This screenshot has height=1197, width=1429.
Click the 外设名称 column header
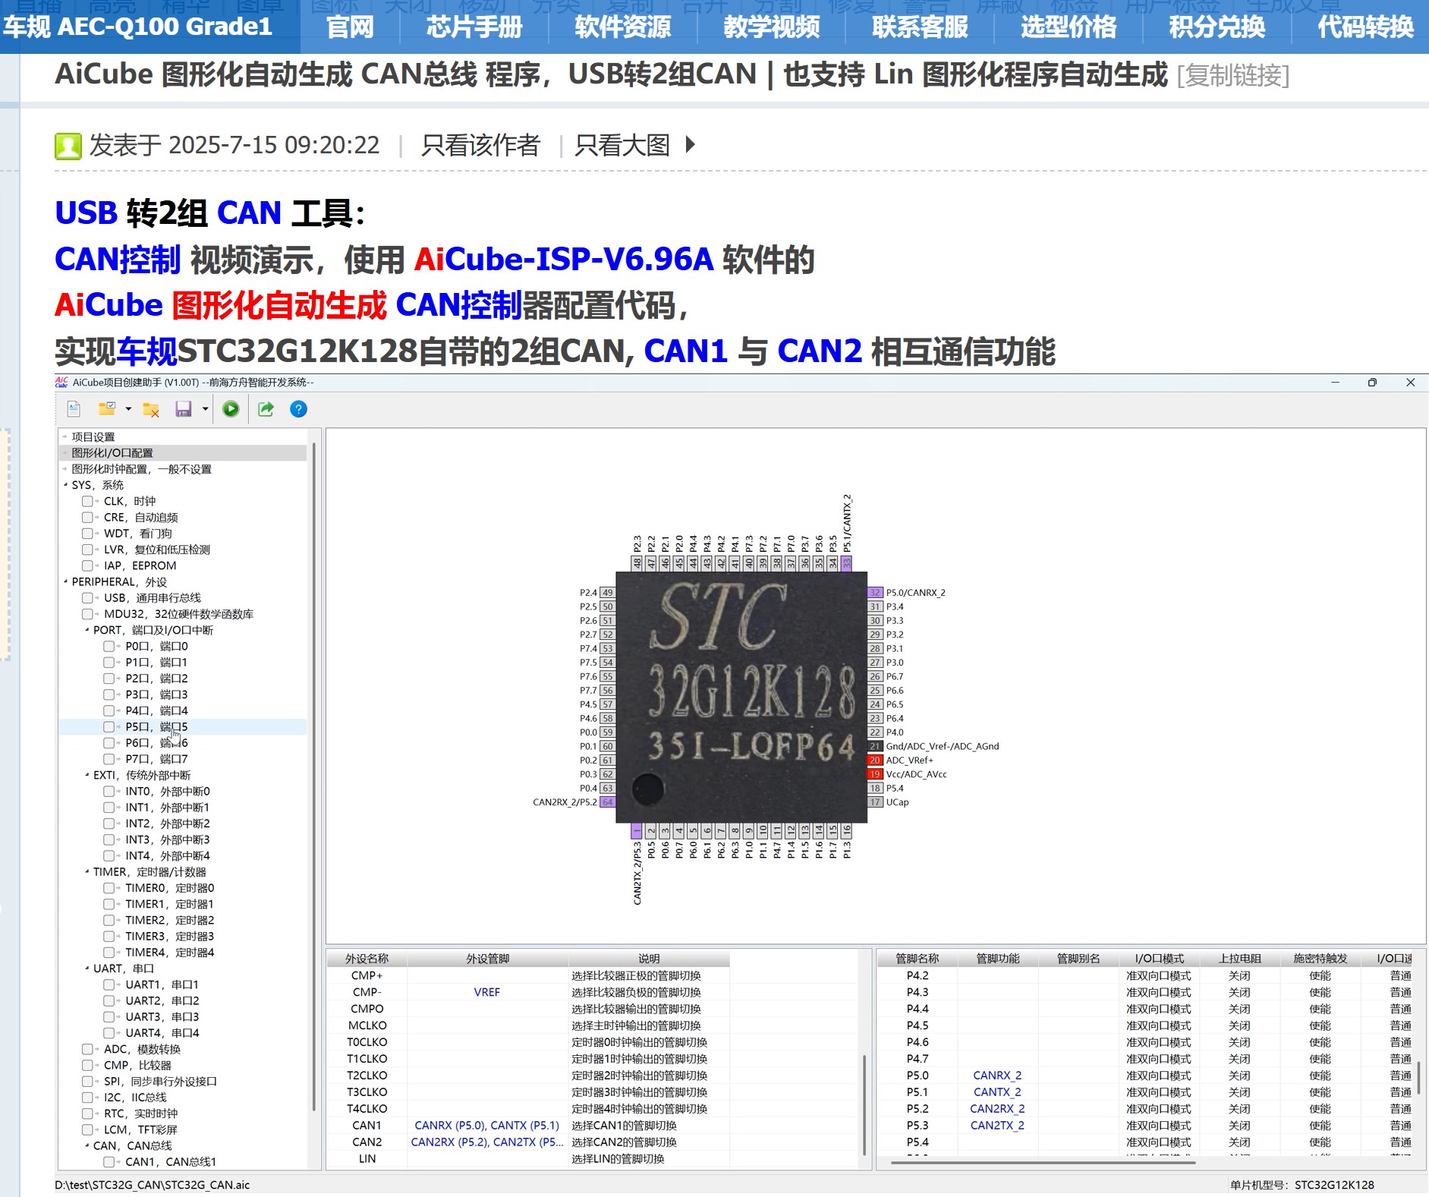click(x=367, y=959)
